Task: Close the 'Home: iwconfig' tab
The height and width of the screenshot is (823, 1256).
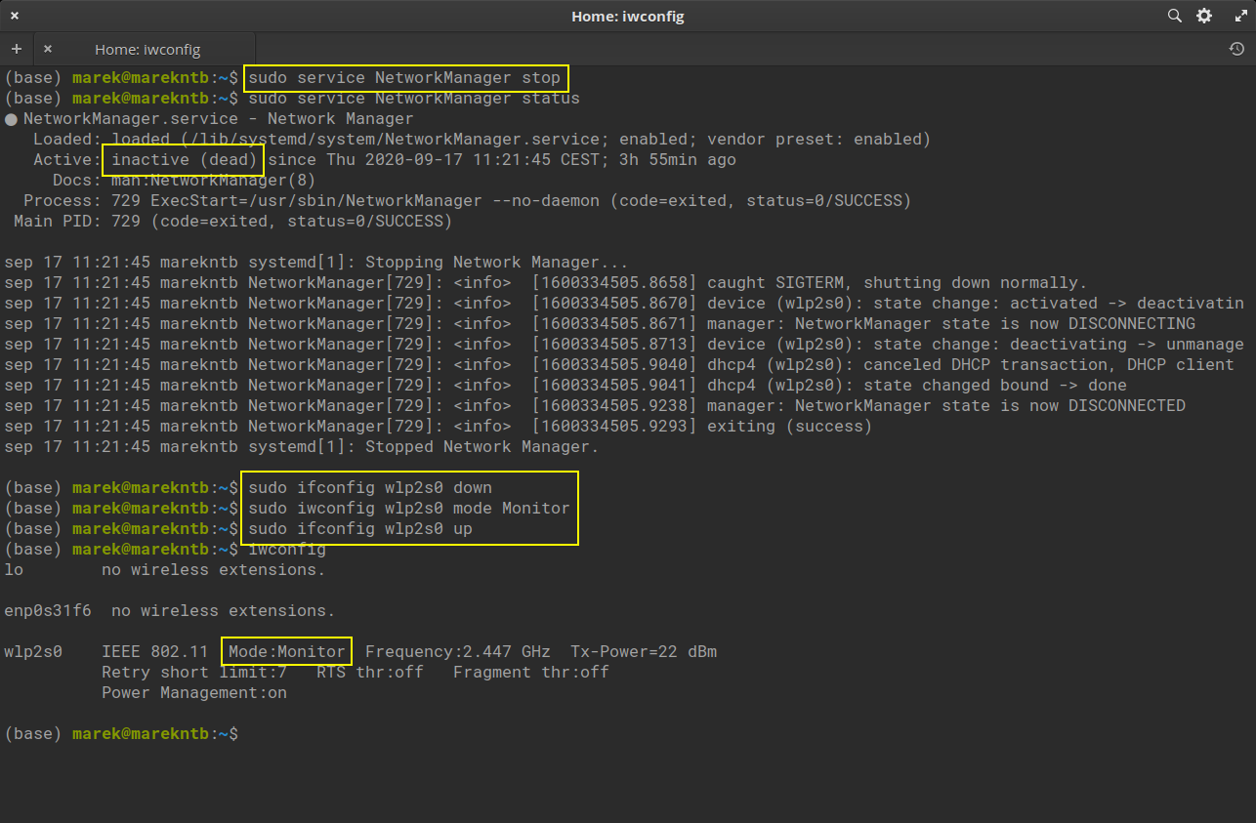Action: pos(48,49)
